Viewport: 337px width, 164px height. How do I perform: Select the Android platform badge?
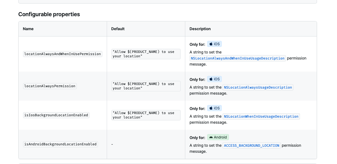[x=218, y=137]
